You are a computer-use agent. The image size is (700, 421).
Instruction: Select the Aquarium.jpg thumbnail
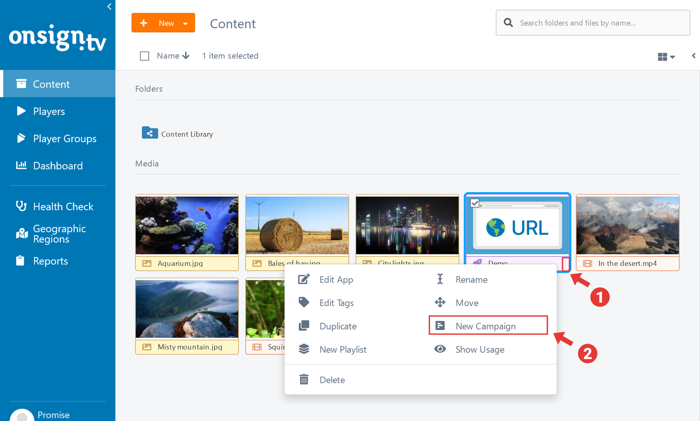tap(187, 225)
